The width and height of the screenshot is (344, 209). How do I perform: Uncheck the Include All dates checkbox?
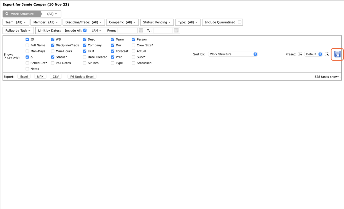click(85, 30)
